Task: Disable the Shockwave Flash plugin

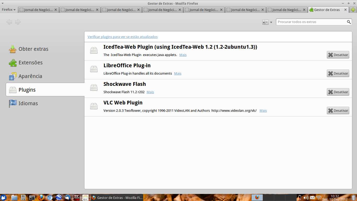Action: (x=338, y=92)
